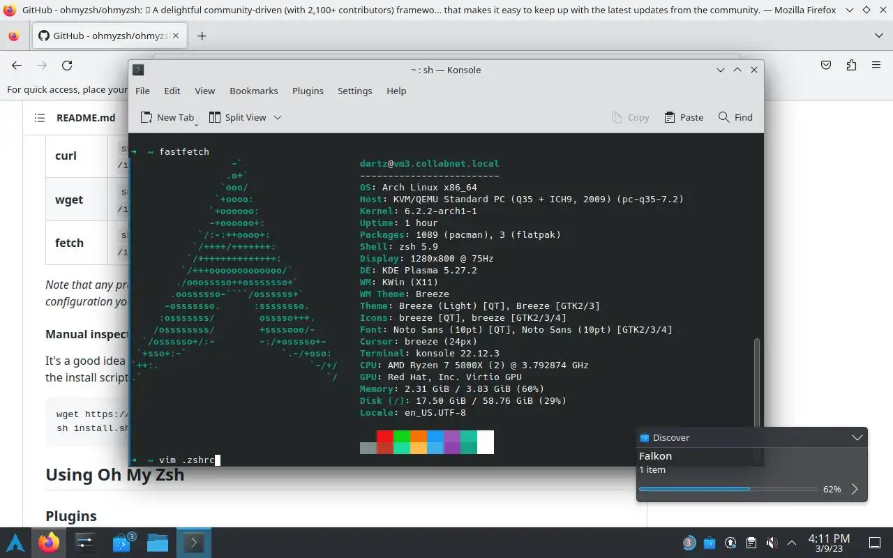Click the 'OS: Arch Linux x86_64' line
This screenshot has height=558, width=893.
pos(419,187)
